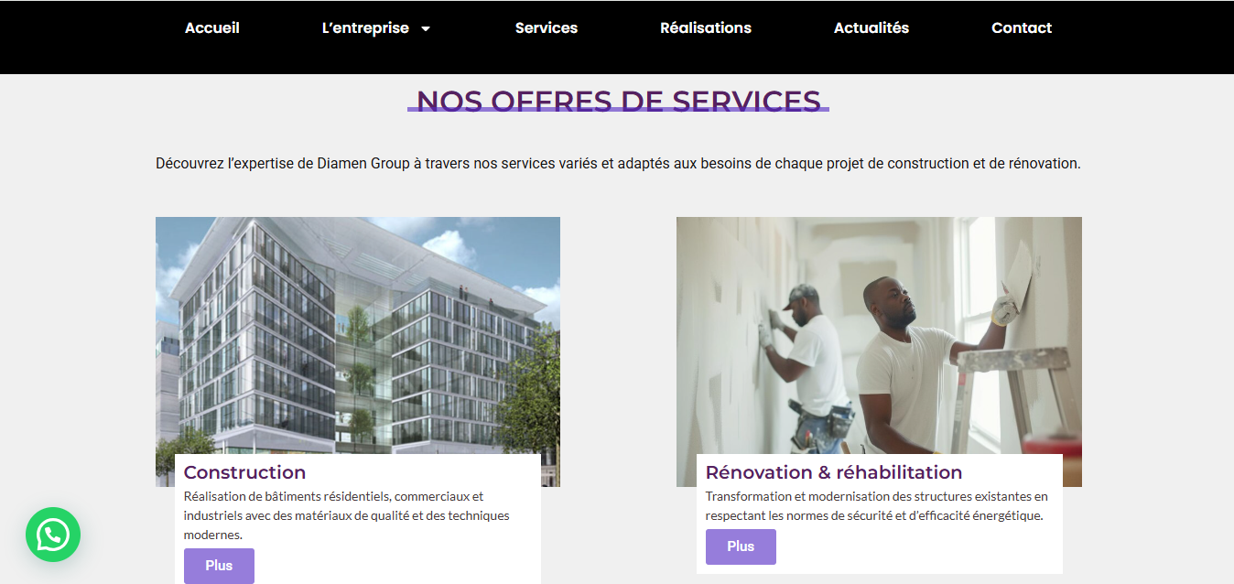Click the Construction description text
The height and width of the screenshot is (584, 1234).
[x=348, y=515]
